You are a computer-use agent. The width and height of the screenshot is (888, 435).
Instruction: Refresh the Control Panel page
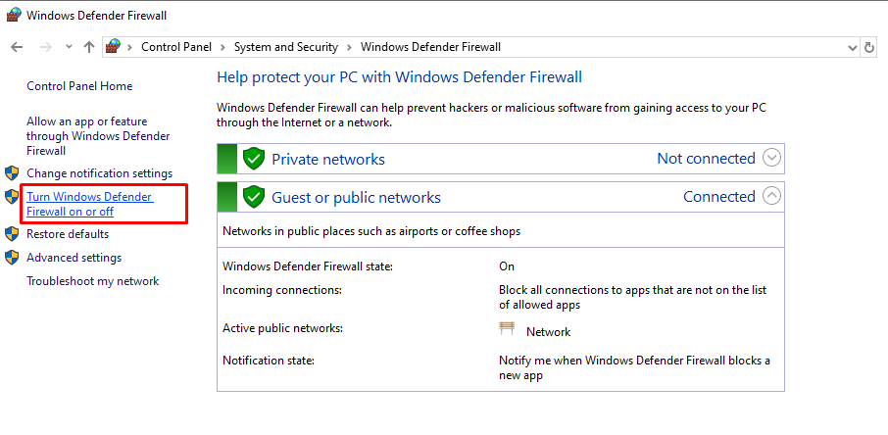(870, 48)
